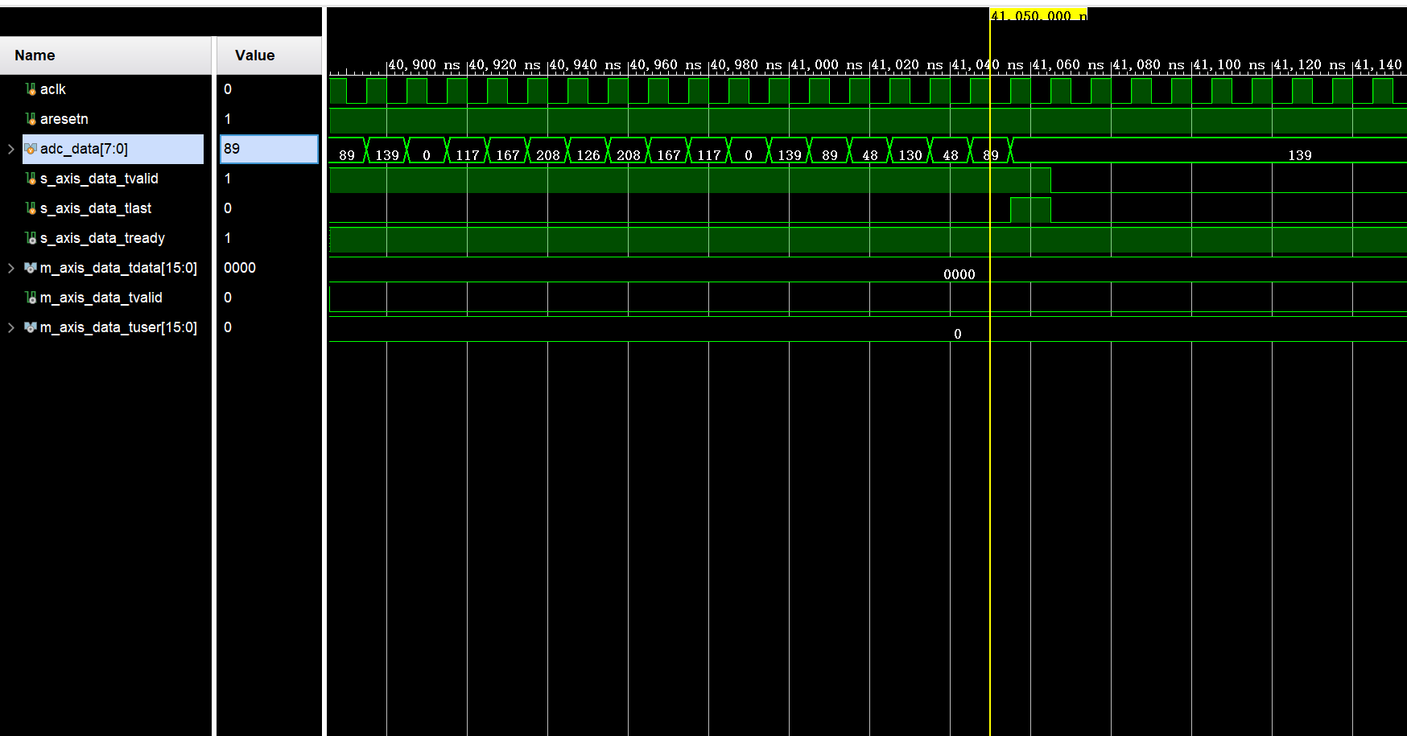Expand the adc_data[7:0] bus
1407x736 pixels.
11,149
